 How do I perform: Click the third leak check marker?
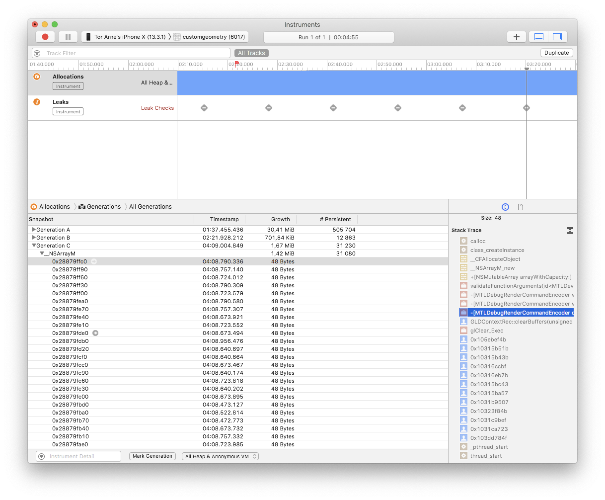(x=333, y=108)
